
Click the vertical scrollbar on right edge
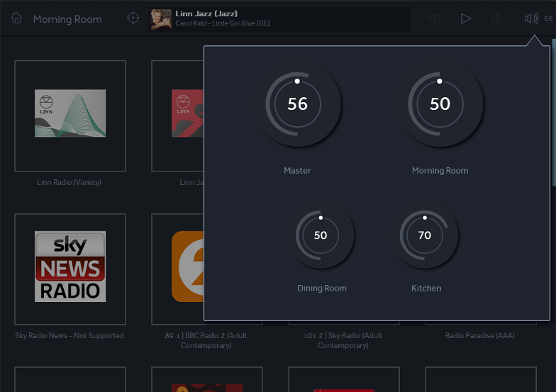pos(554,112)
